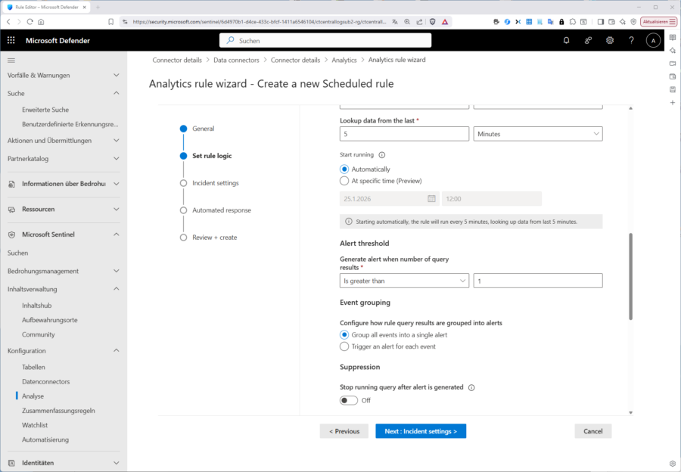Click the account avatar icon
Viewport: 681px width, 472px height.
(653, 40)
